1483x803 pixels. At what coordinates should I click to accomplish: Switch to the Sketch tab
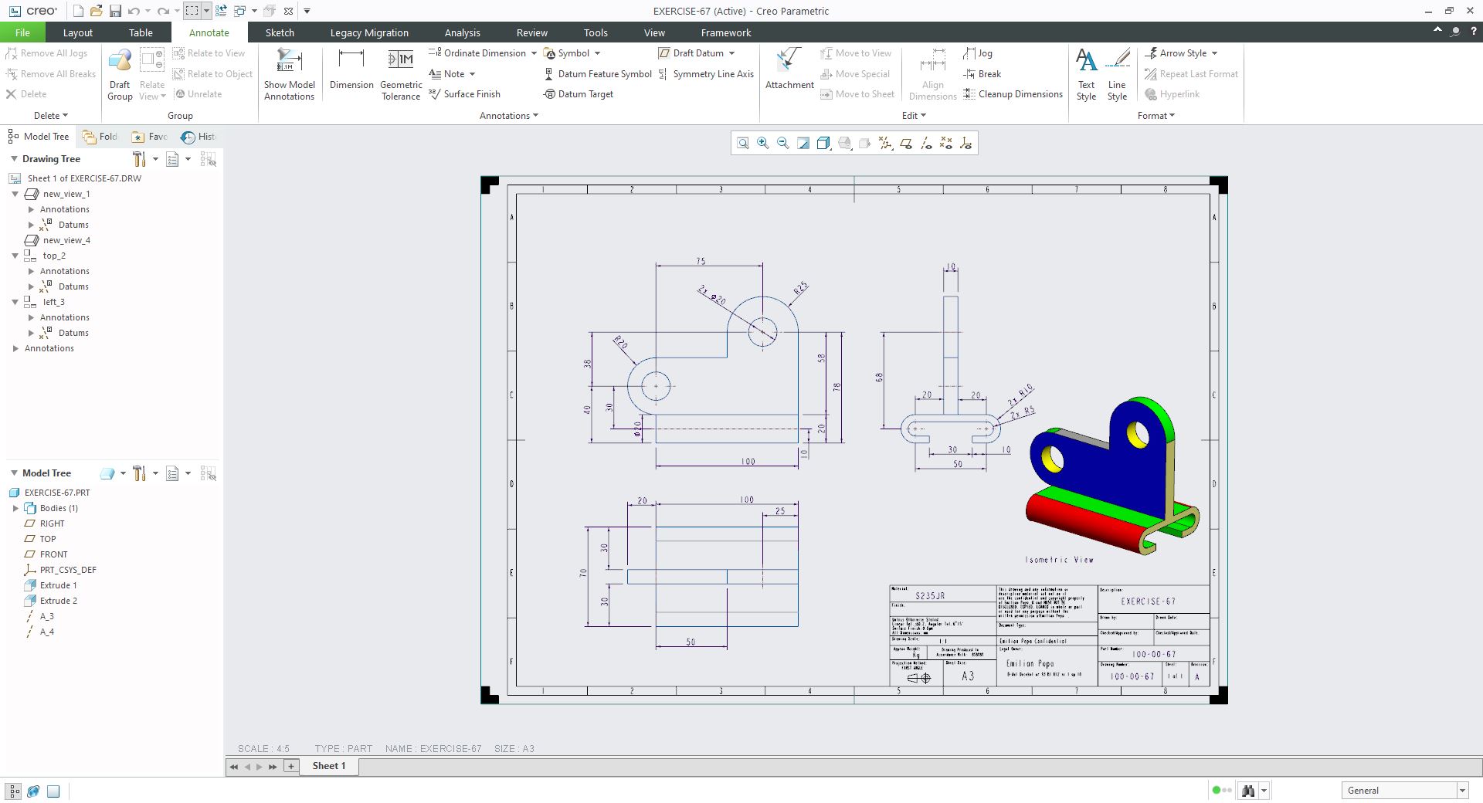coord(280,32)
